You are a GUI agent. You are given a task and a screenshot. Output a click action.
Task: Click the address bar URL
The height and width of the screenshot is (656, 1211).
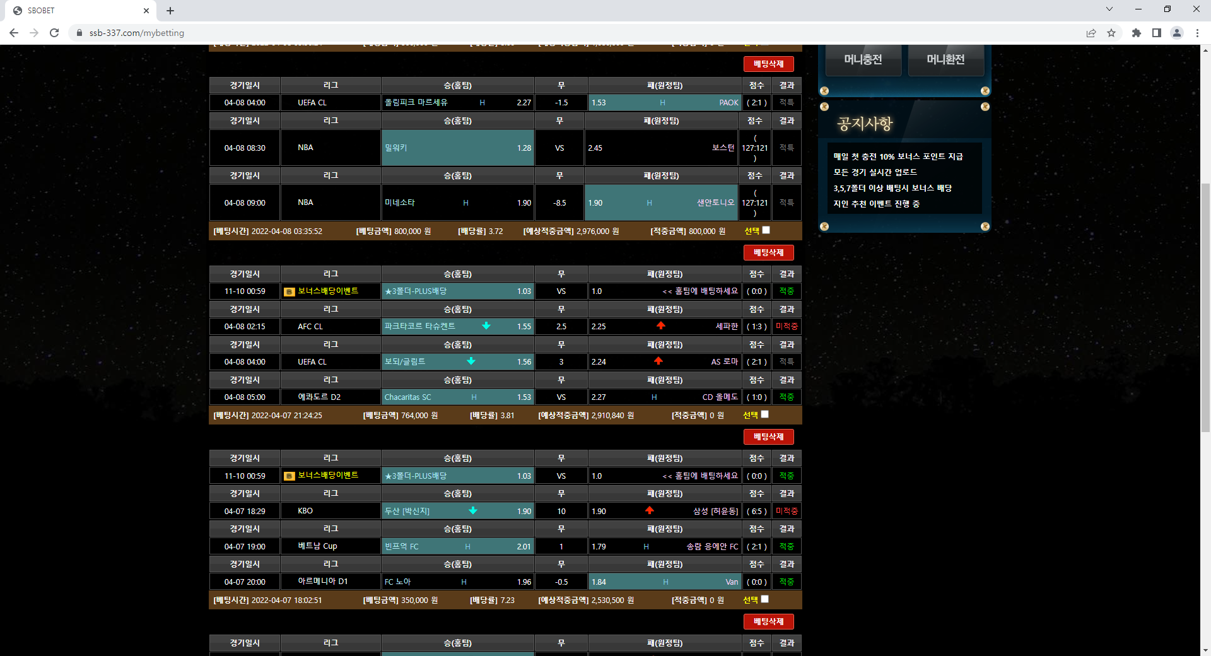click(x=137, y=33)
